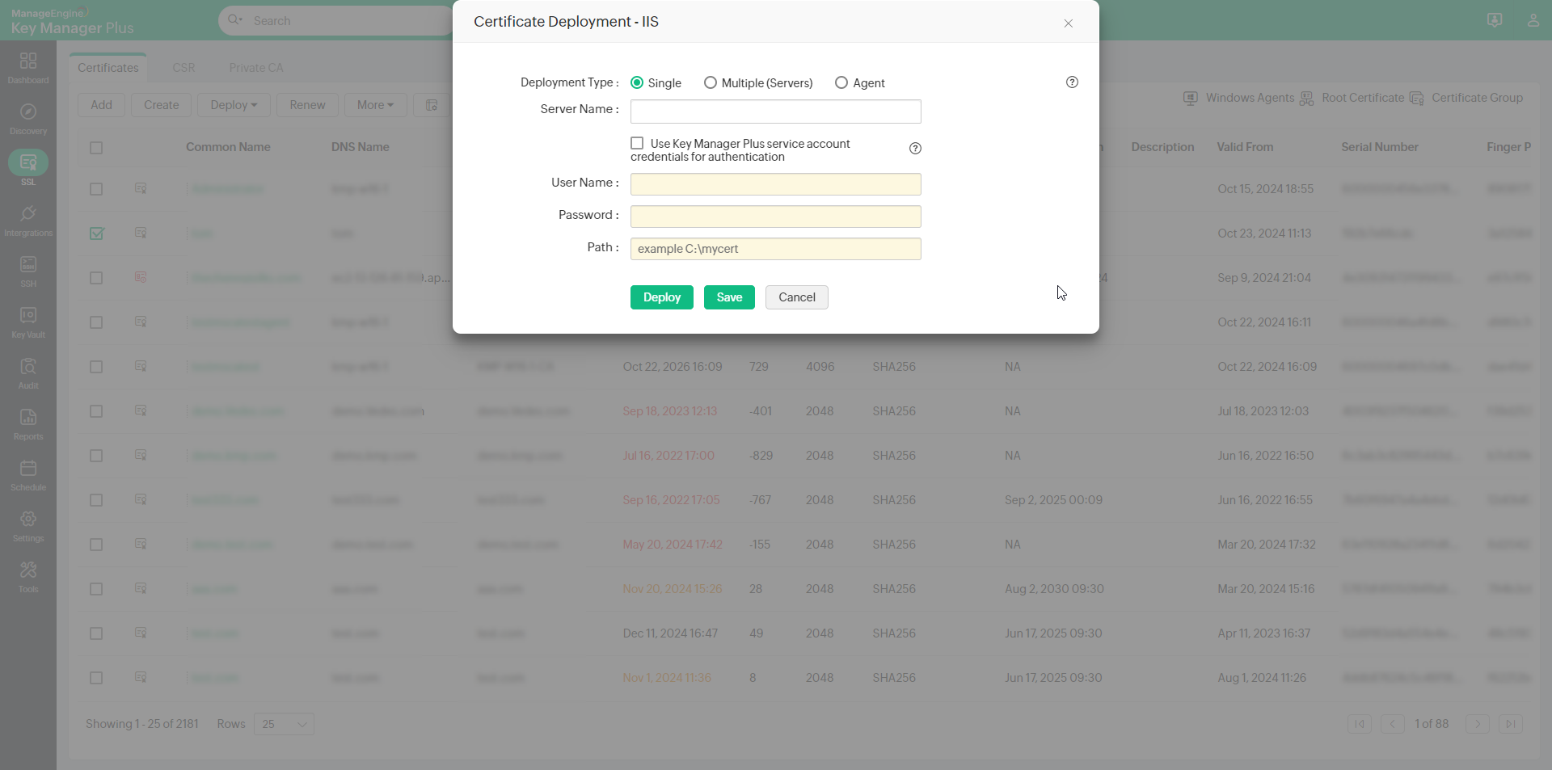
Task: Open the Schedule sidebar icon
Action: click(28, 475)
